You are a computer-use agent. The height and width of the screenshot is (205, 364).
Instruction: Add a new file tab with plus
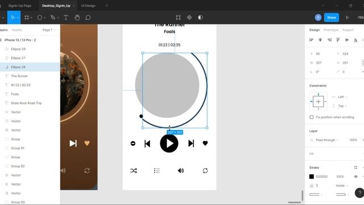107,6
